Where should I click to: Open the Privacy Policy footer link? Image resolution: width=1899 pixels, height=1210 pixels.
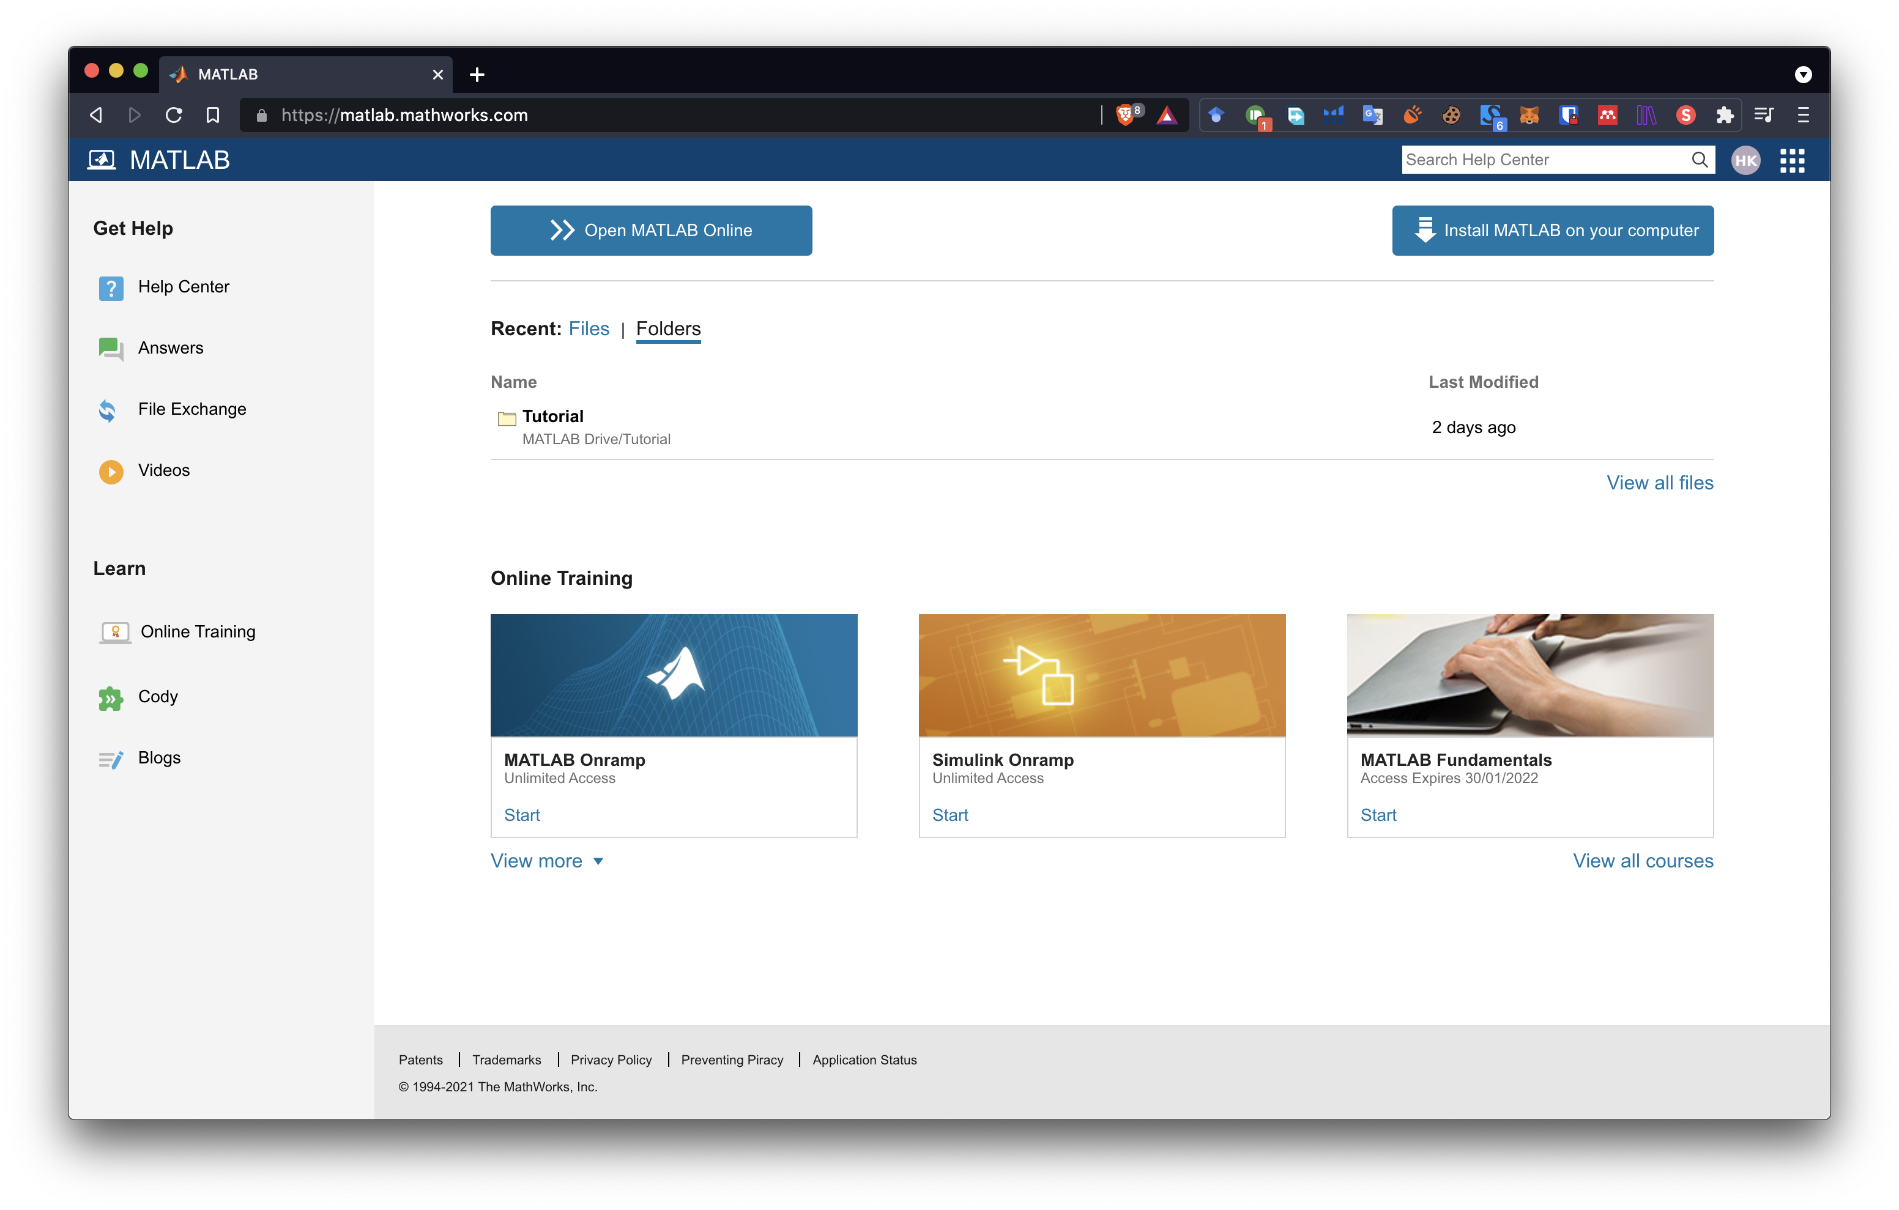pos(611,1060)
